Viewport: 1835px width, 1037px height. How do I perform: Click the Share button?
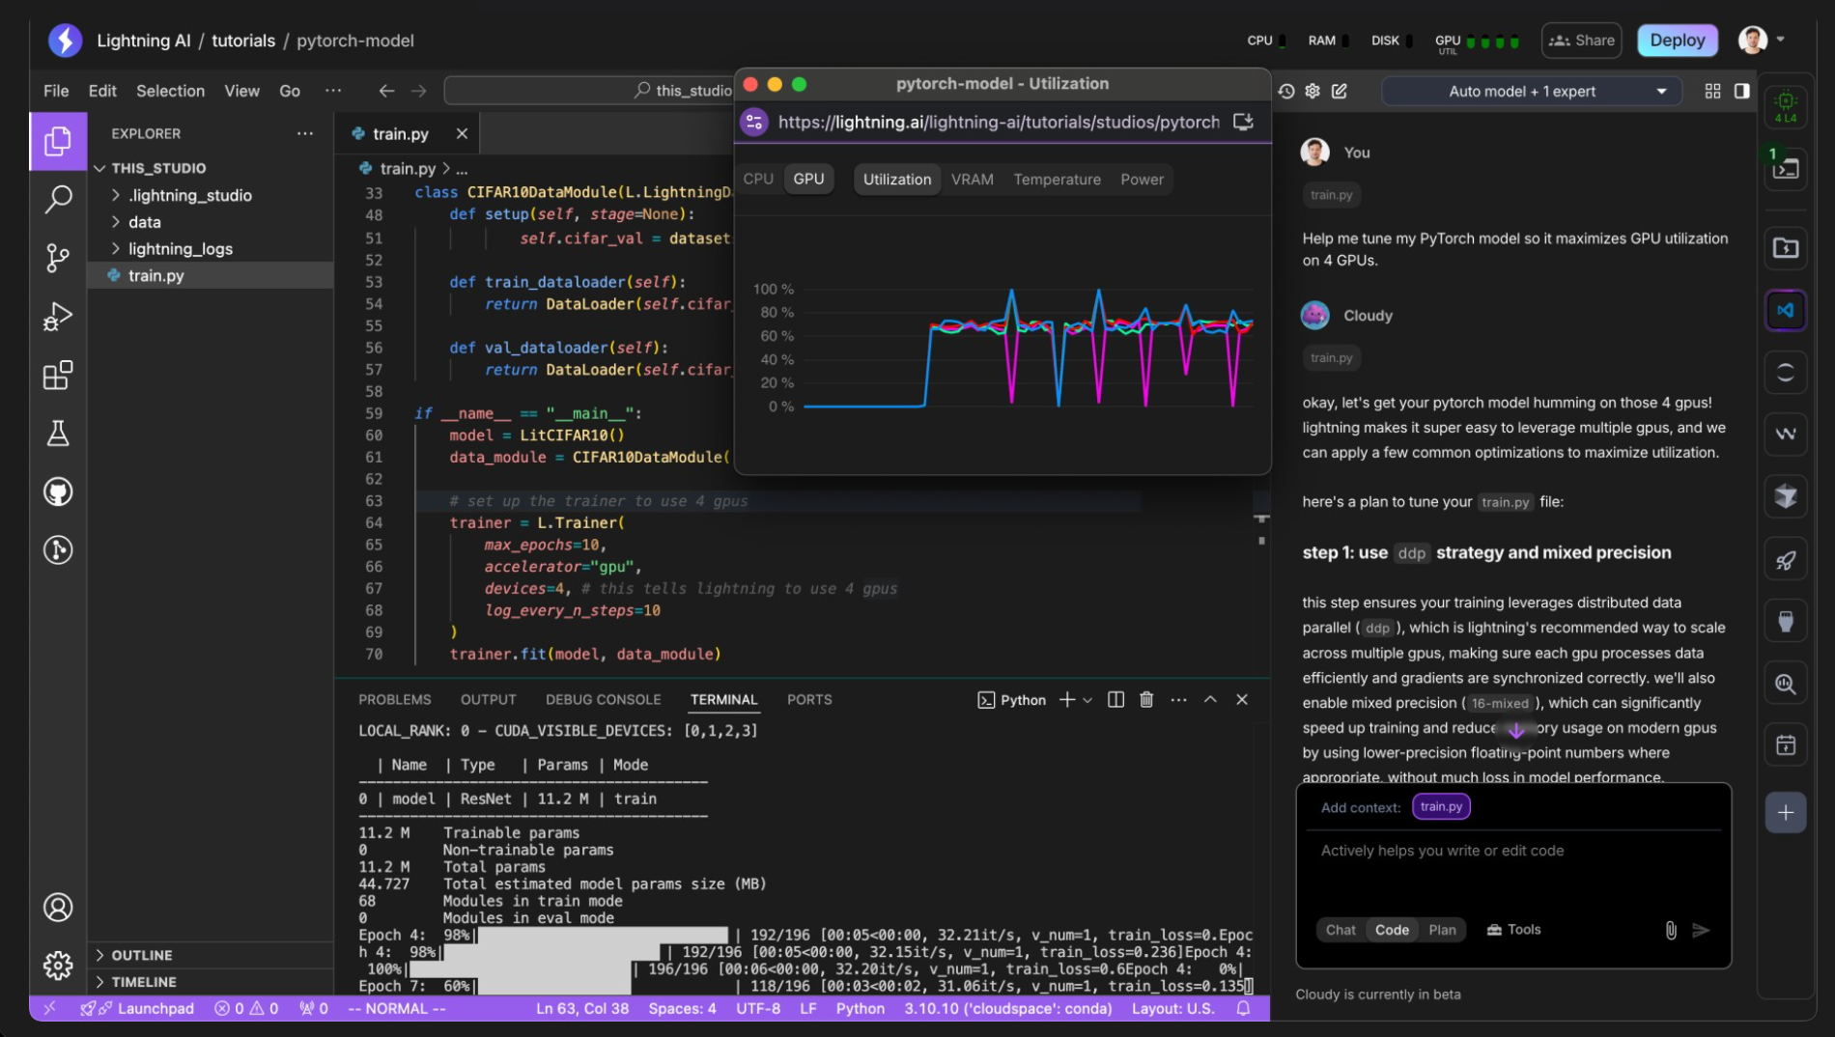pos(1581,41)
